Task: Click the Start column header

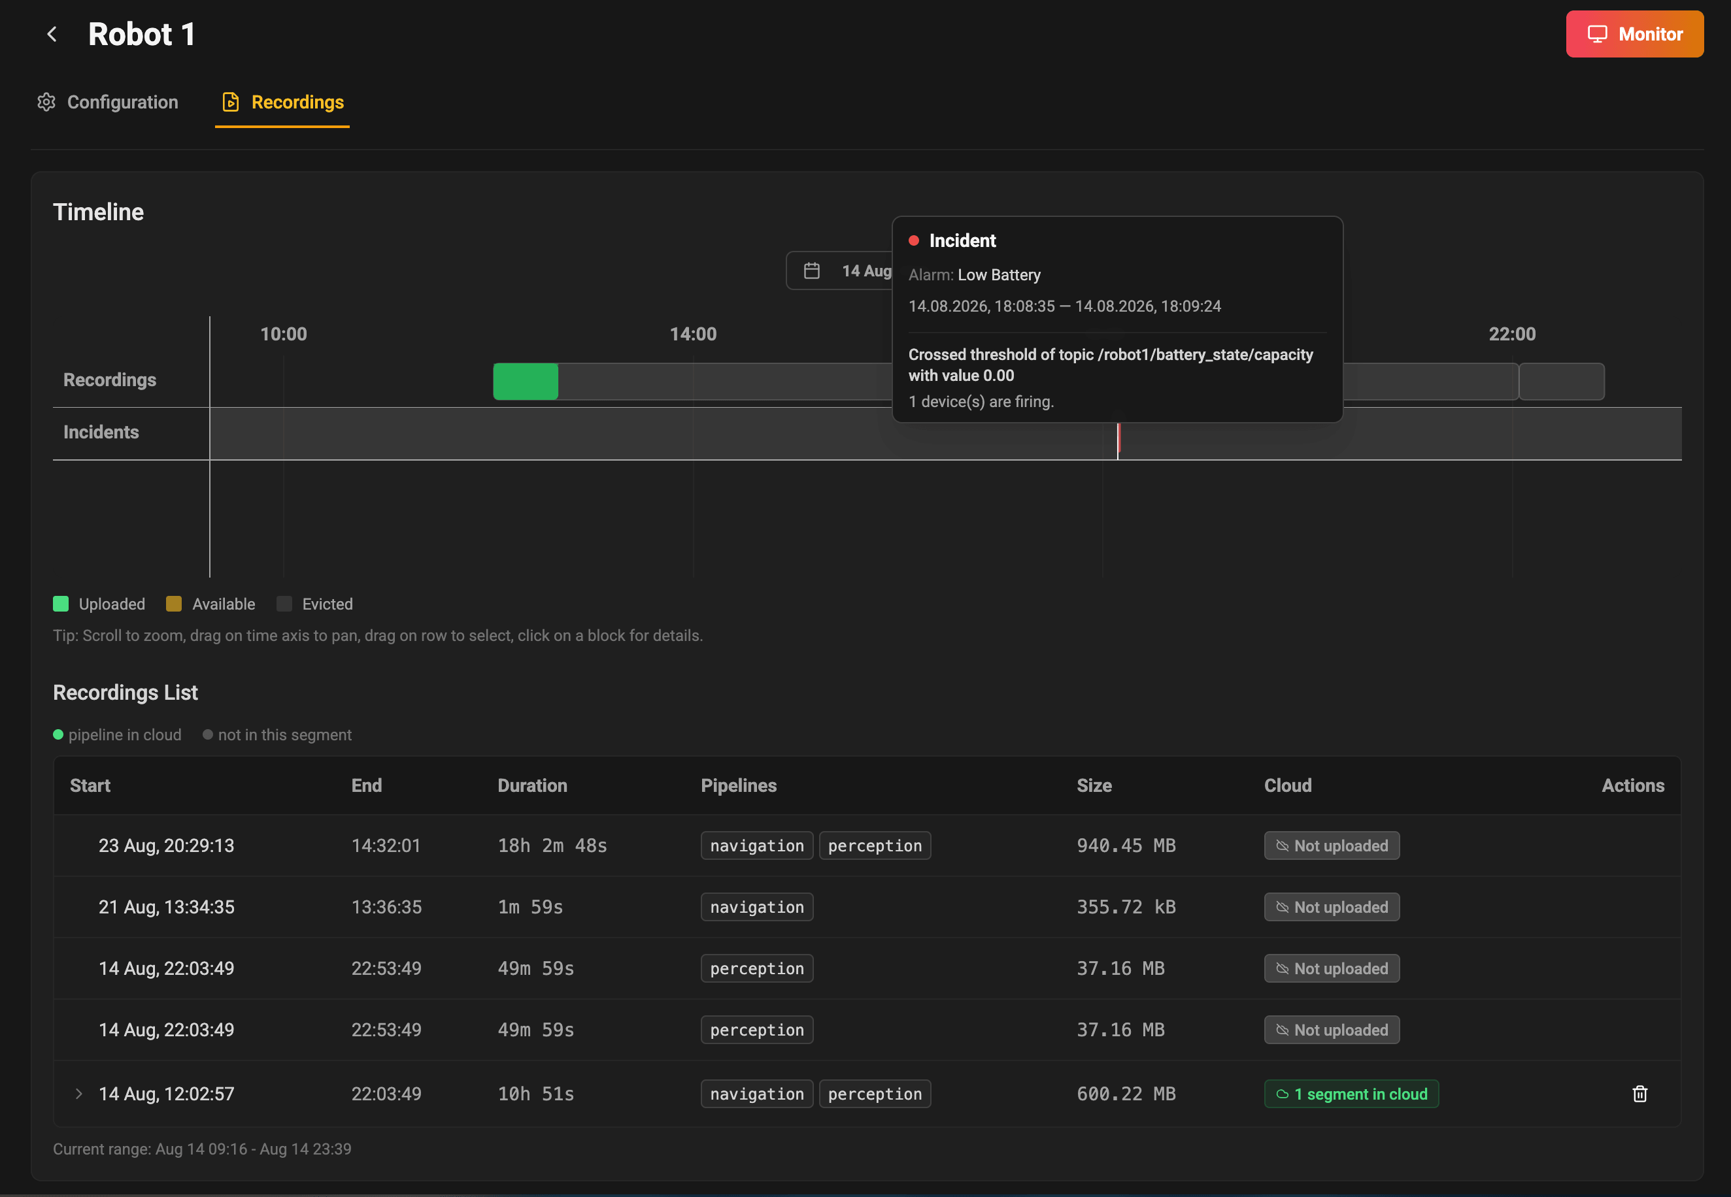Action: coord(90,785)
